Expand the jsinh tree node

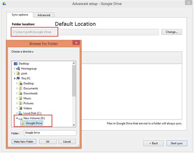point(14,73)
